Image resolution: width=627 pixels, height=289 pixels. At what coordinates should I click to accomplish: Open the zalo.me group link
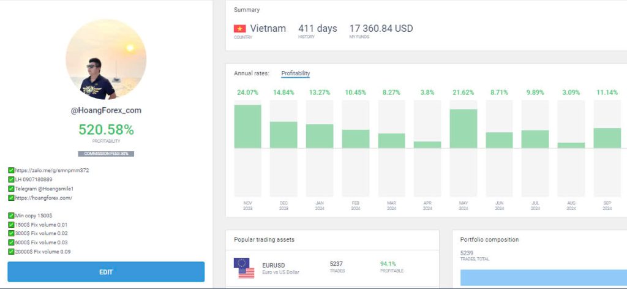(x=52, y=170)
